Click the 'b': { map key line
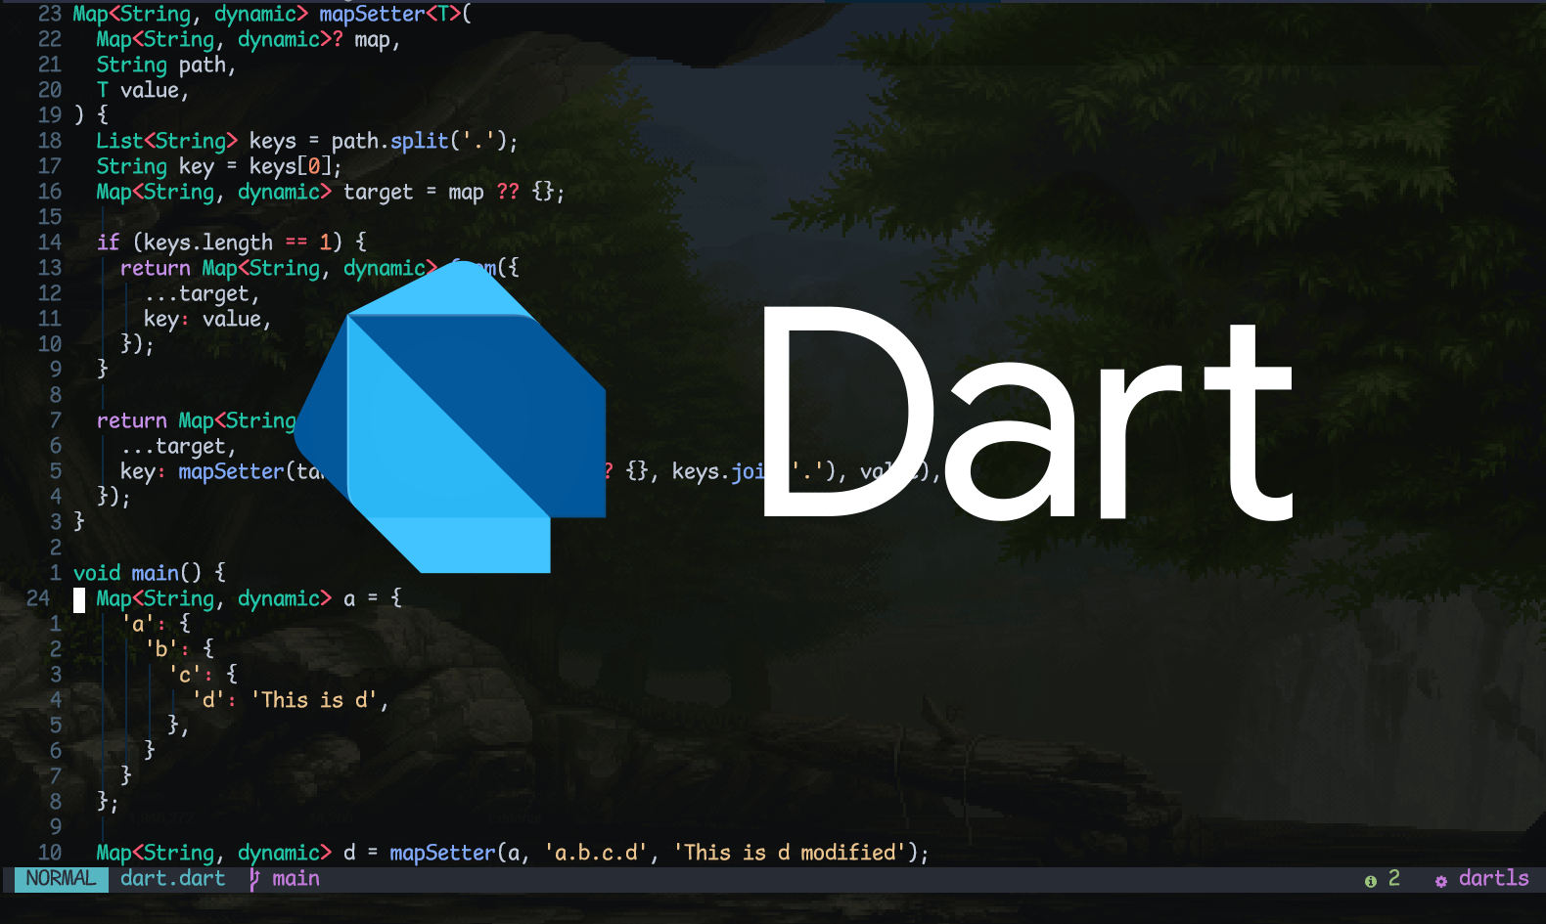1546x924 pixels. coord(180,650)
